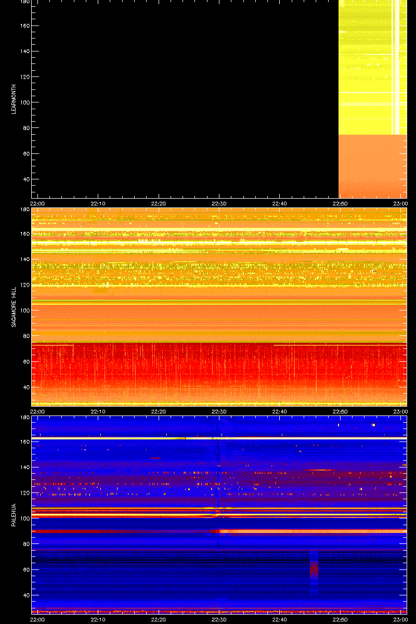Viewport: 416px width, 624px height.
Task: Click the 22:10 time tick below Palehua plot
Action: pos(98,619)
